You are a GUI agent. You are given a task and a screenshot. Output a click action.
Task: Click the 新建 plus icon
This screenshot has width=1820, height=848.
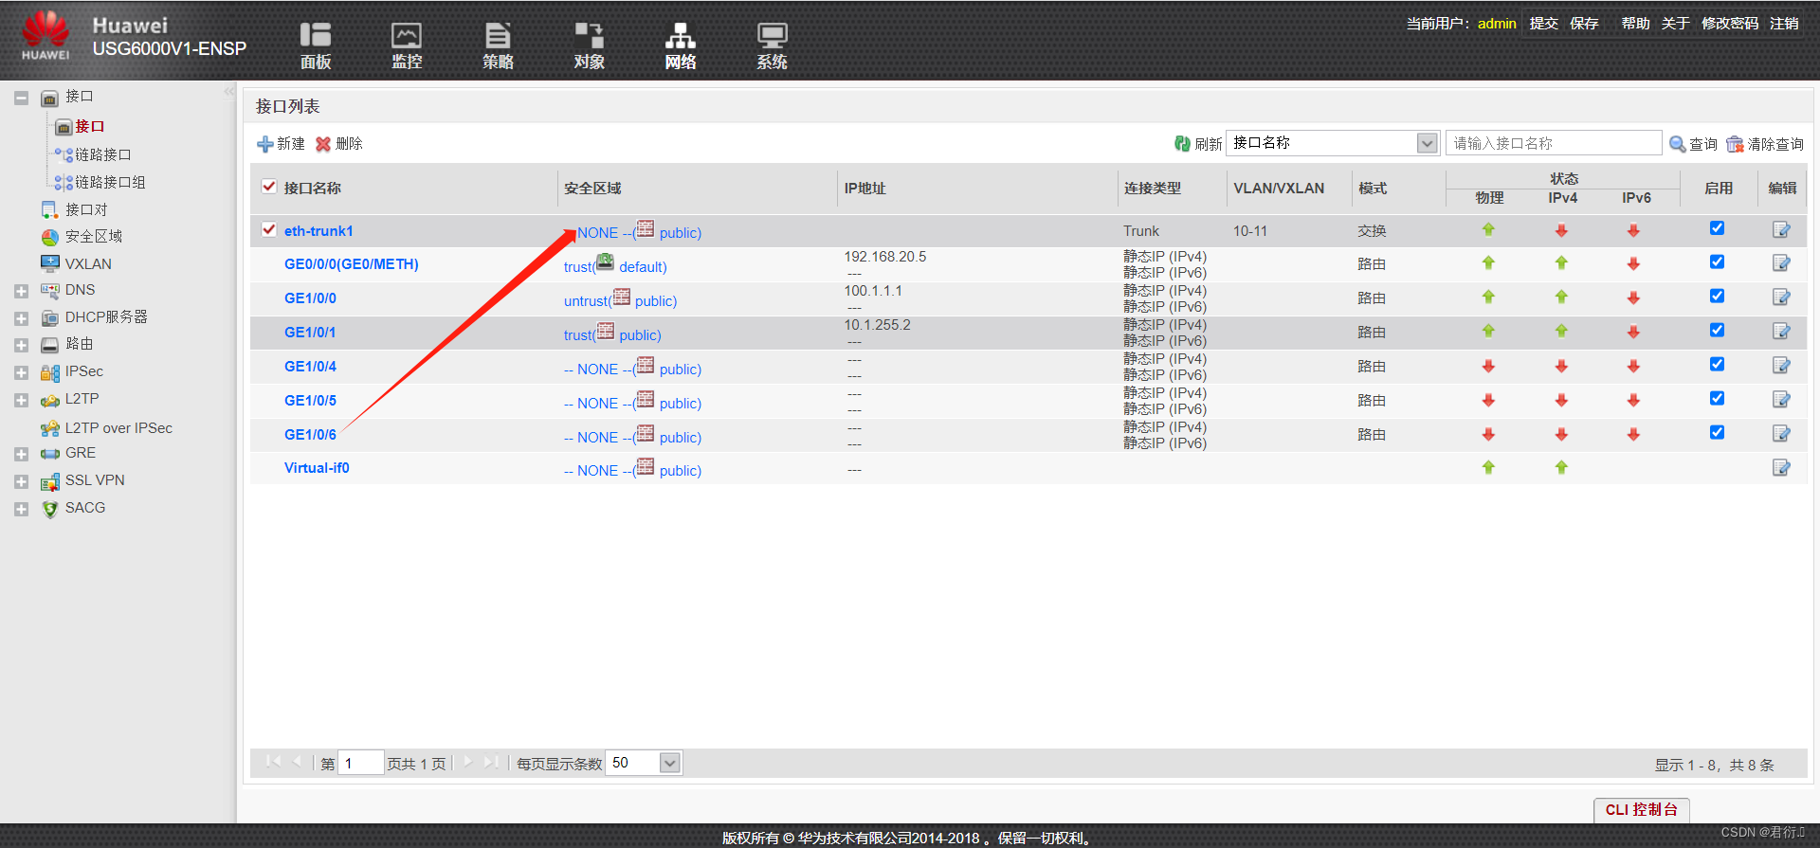[265, 144]
